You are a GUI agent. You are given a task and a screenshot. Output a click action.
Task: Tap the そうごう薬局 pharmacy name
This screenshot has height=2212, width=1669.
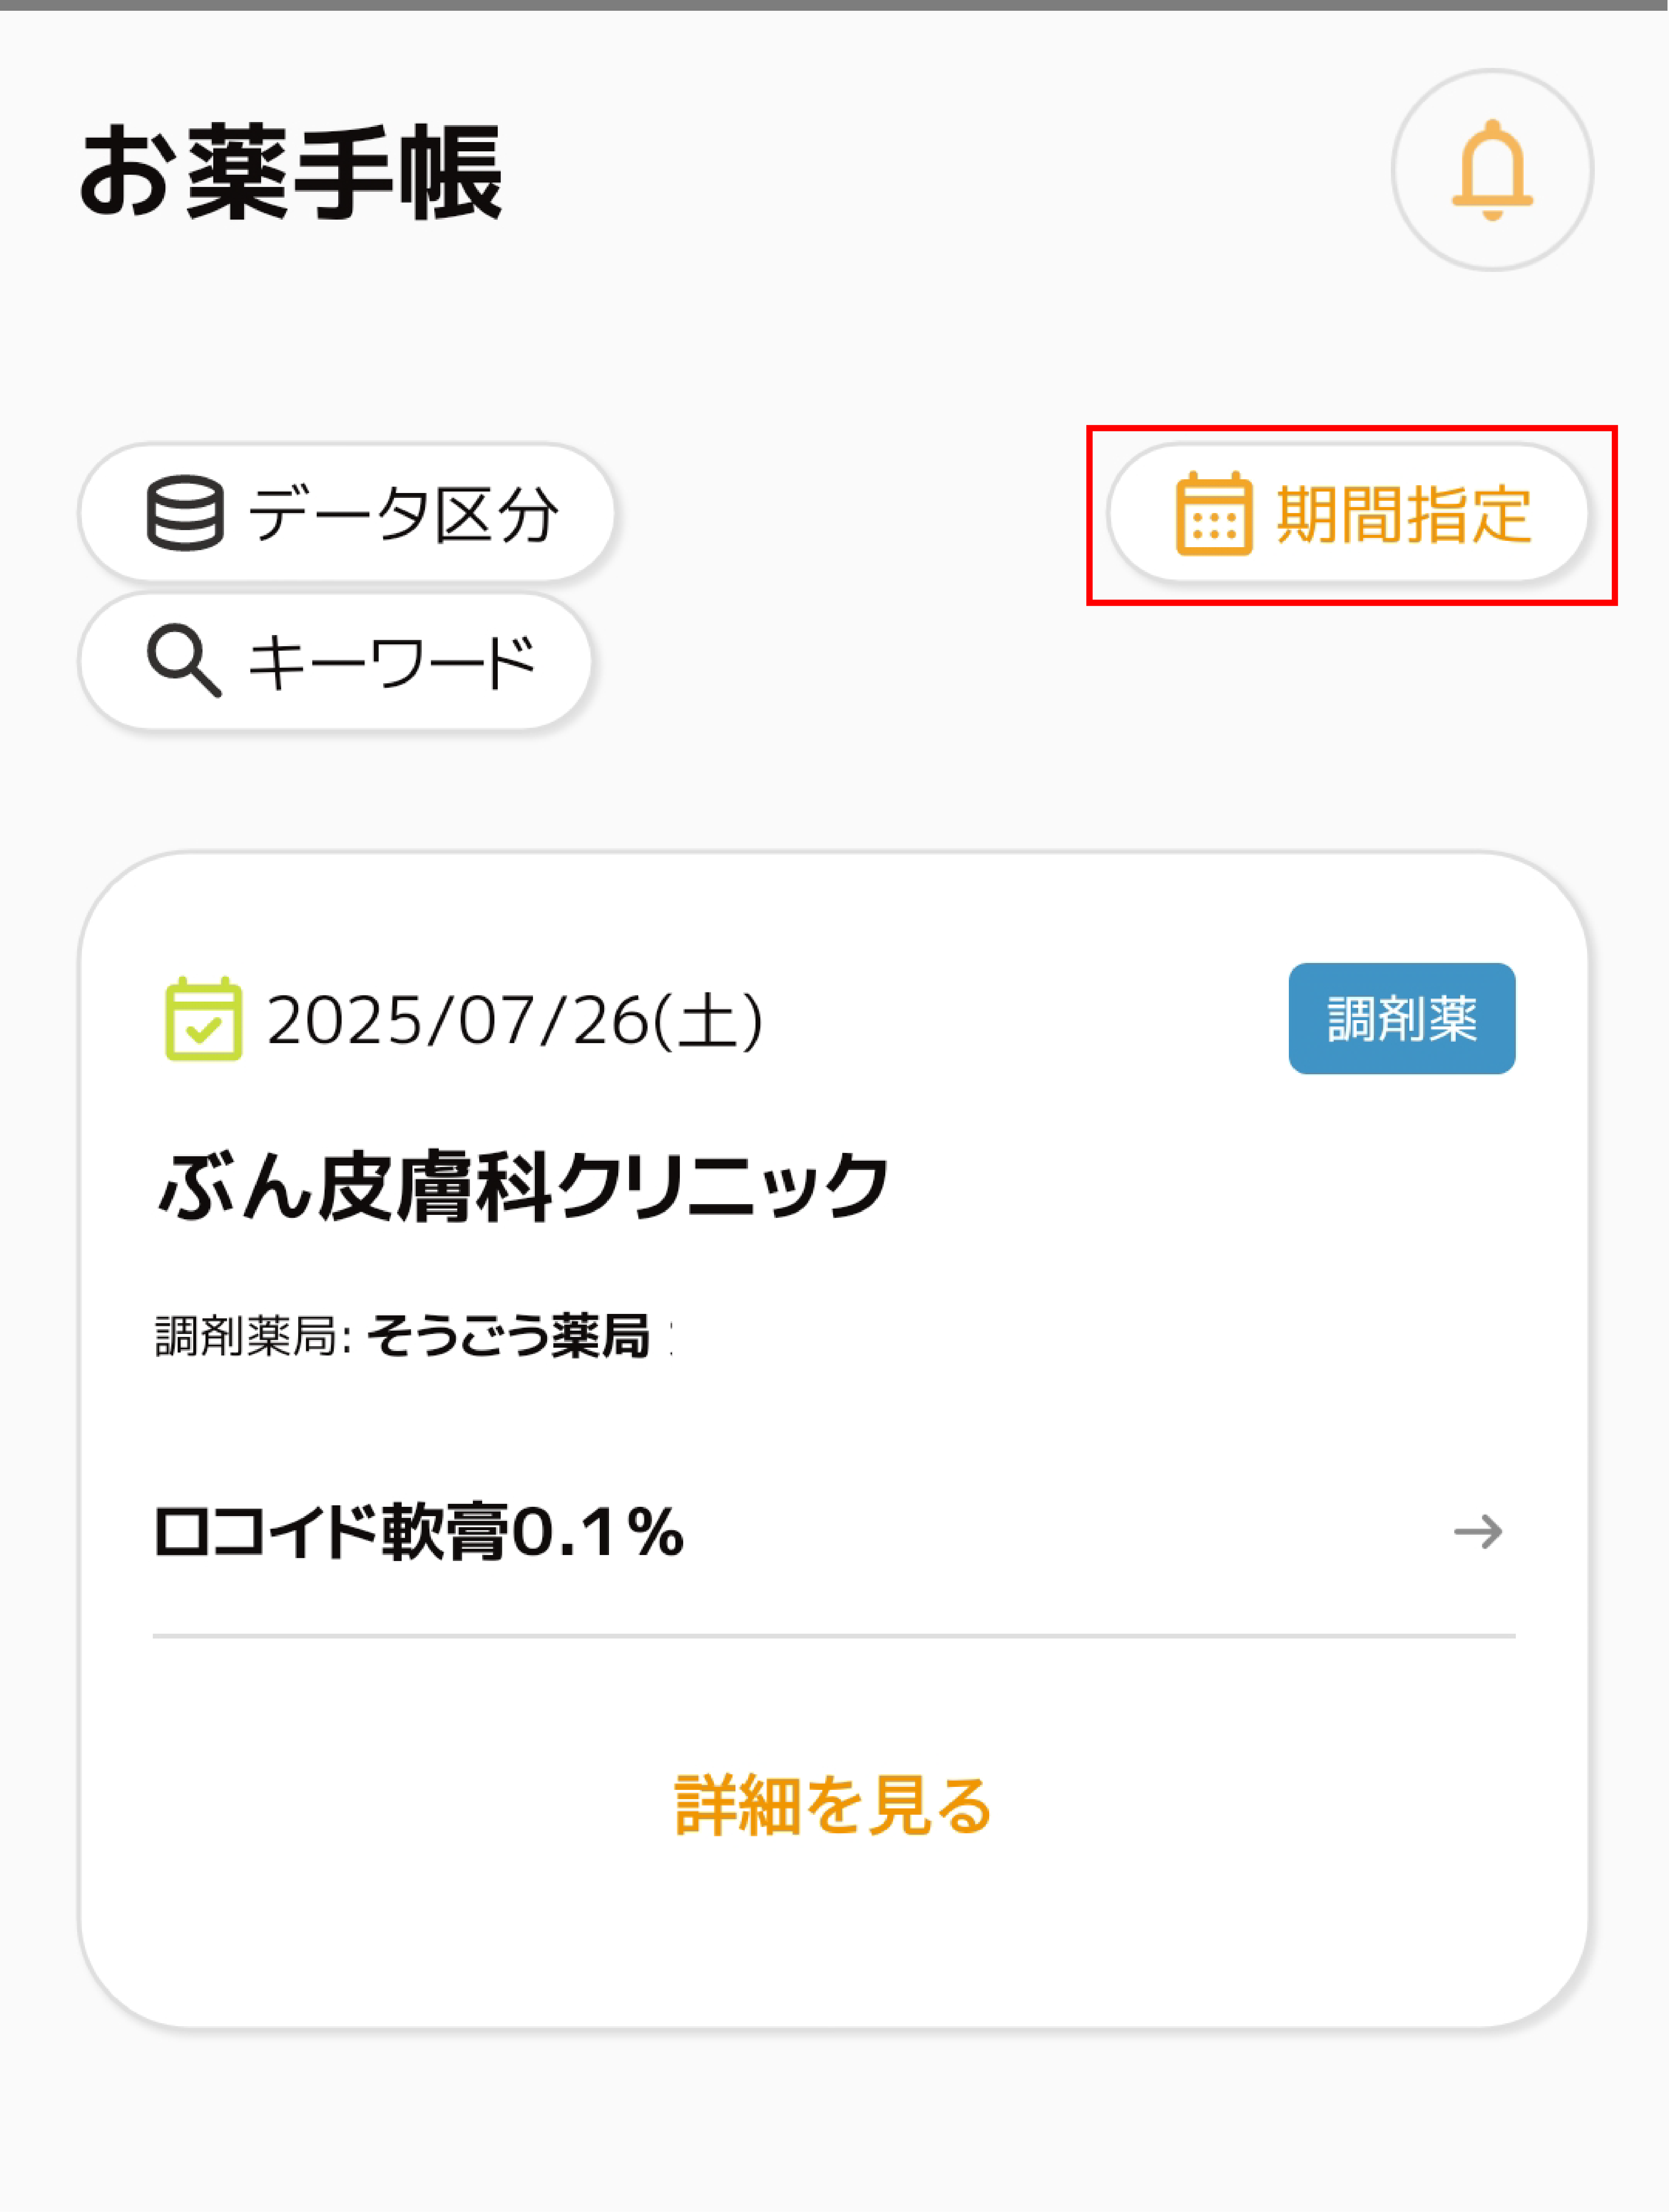tap(508, 1337)
